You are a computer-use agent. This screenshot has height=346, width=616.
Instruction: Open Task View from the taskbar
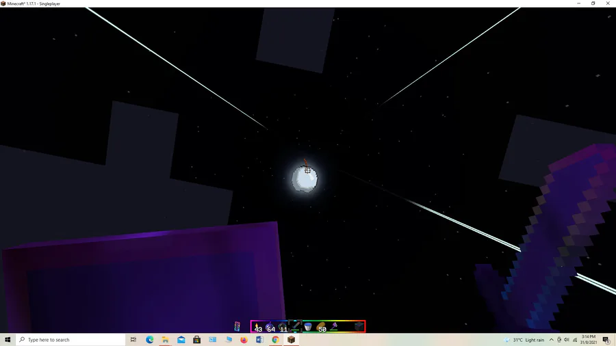click(133, 340)
